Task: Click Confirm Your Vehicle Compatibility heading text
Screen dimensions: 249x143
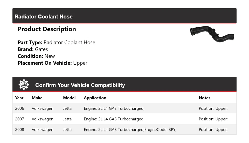Action: coord(80,85)
